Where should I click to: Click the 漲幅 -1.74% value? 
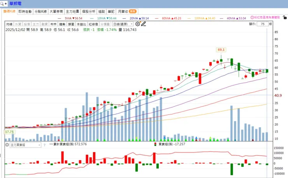pyautogui.click(x=107, y=29)
